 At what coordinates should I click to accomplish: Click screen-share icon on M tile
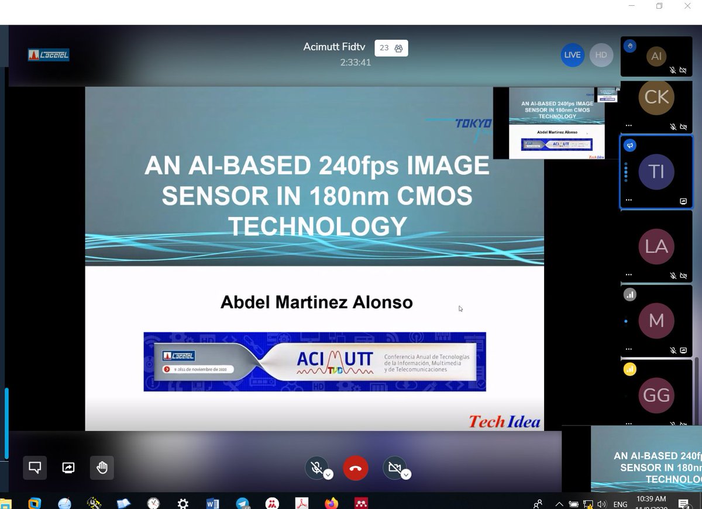pos(683,350)
